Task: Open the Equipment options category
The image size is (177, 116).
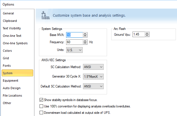Action: 11,81
